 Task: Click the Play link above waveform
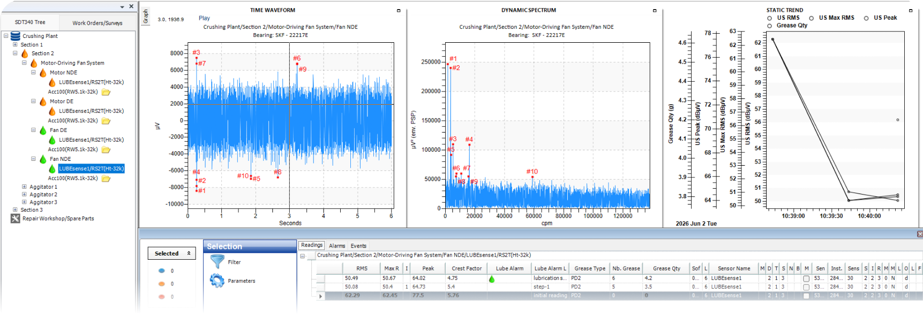(x=204, y=18)
